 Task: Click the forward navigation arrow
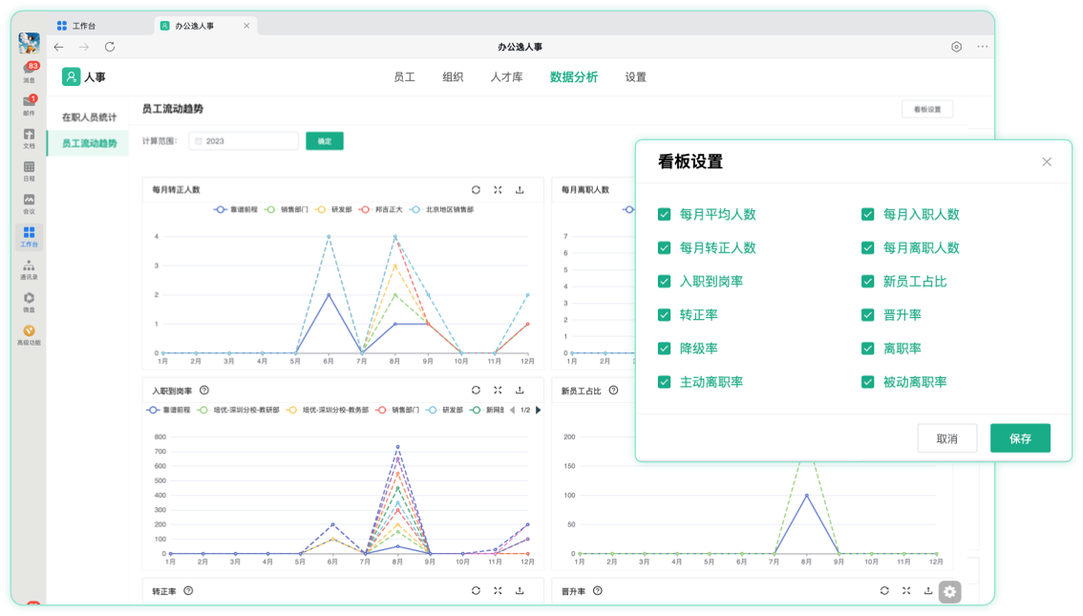[x=84, y=47]
